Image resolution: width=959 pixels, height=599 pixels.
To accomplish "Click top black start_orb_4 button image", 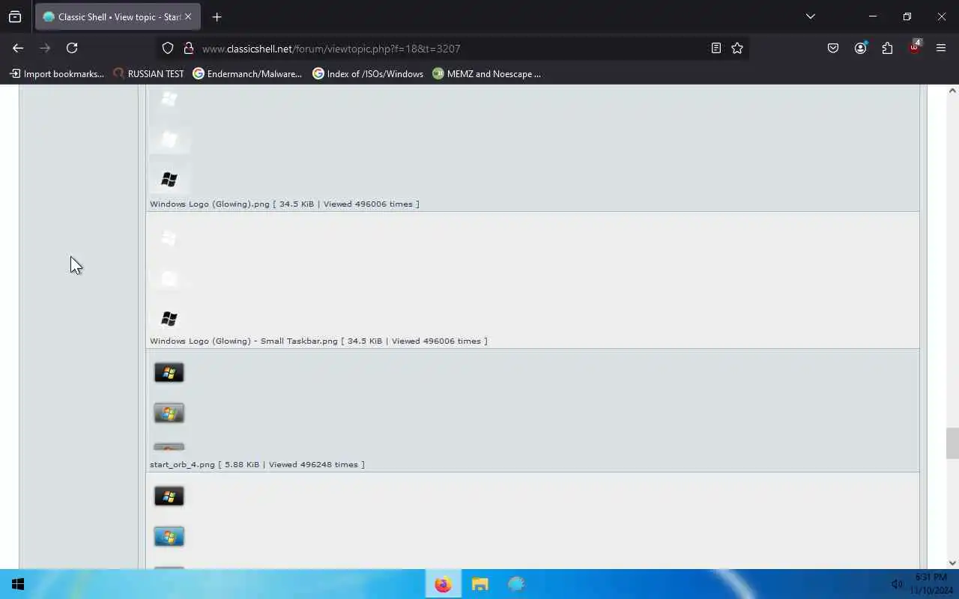I will click(169, 373).
